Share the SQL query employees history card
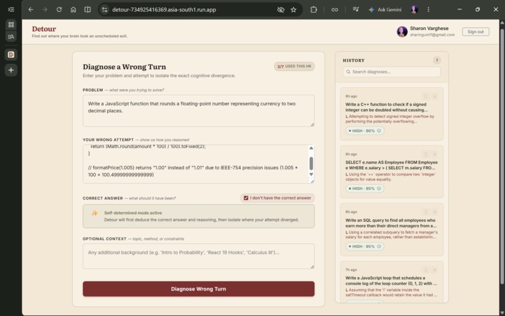505x316 pixels. coord(425,212)
